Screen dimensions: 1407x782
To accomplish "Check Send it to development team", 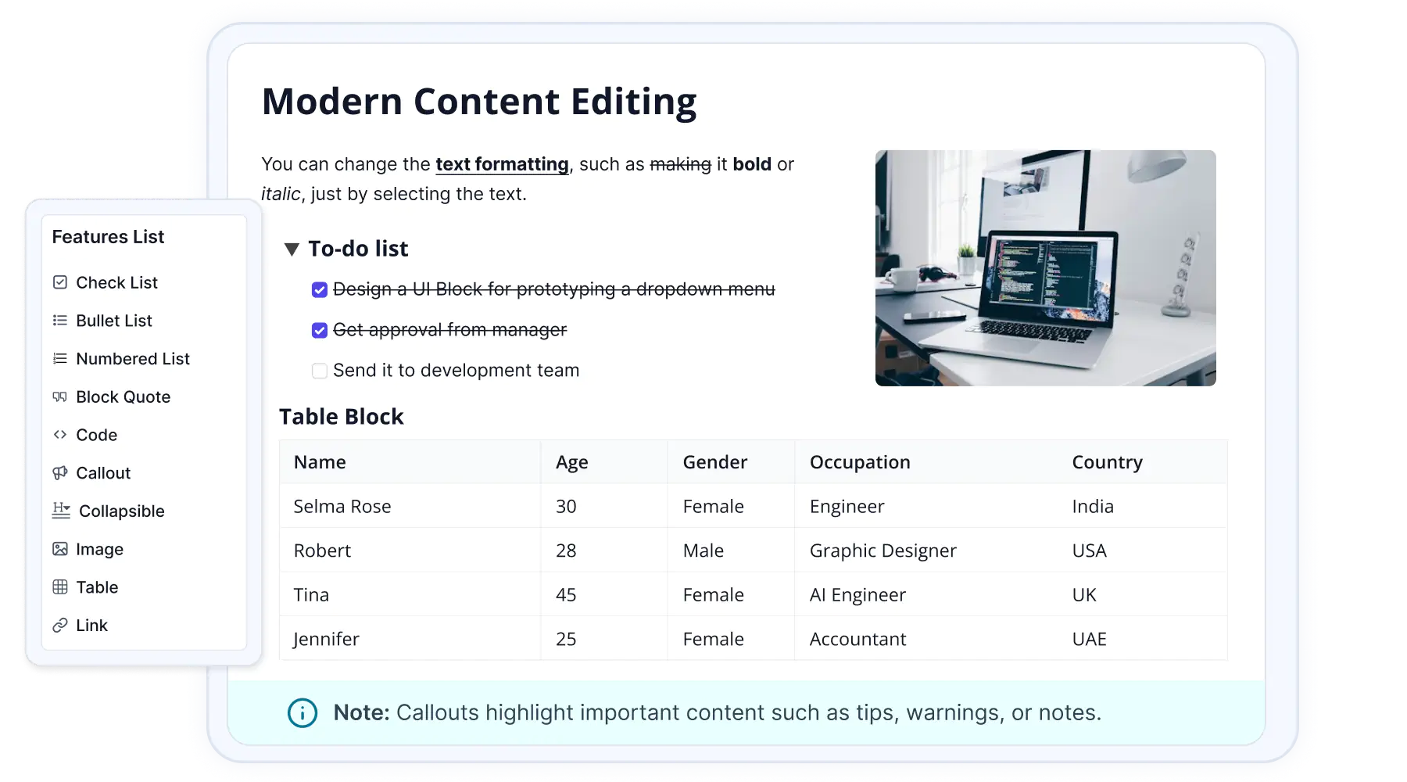I will click(x=320, y=371).
